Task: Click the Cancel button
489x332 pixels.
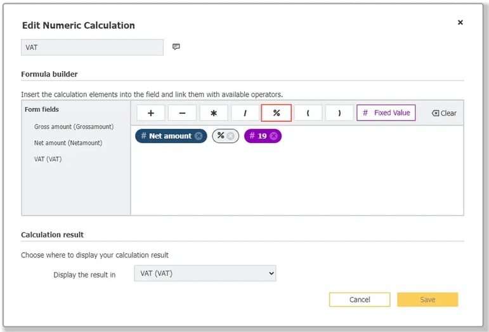Action: click(360, 300)
